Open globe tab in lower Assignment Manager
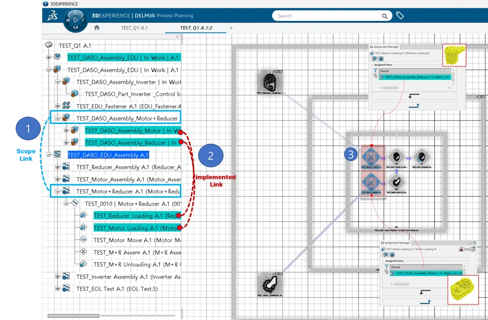Image resolution: width=488 pixels, height=320 pixels. coord(392,254)
